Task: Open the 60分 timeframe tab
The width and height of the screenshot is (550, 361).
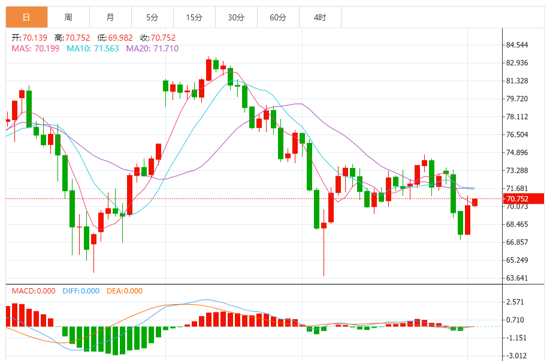Action: (278, 17)
